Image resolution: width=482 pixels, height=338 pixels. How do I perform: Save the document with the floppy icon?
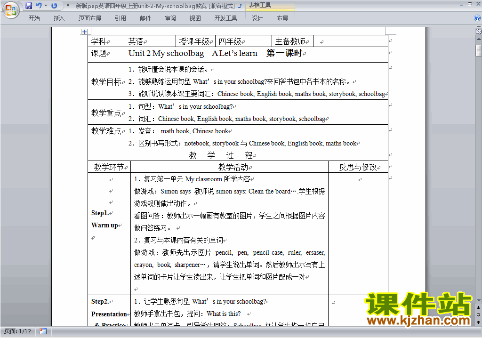click(x=29, y=6)
